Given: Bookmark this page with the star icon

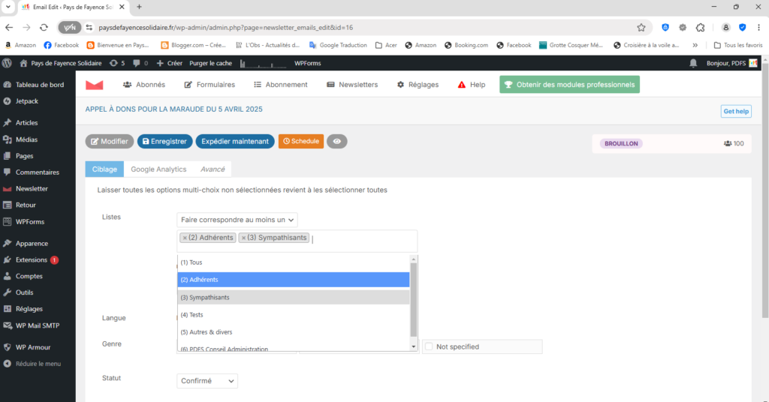Looking at the screenshot, I should tap(641, 27).
